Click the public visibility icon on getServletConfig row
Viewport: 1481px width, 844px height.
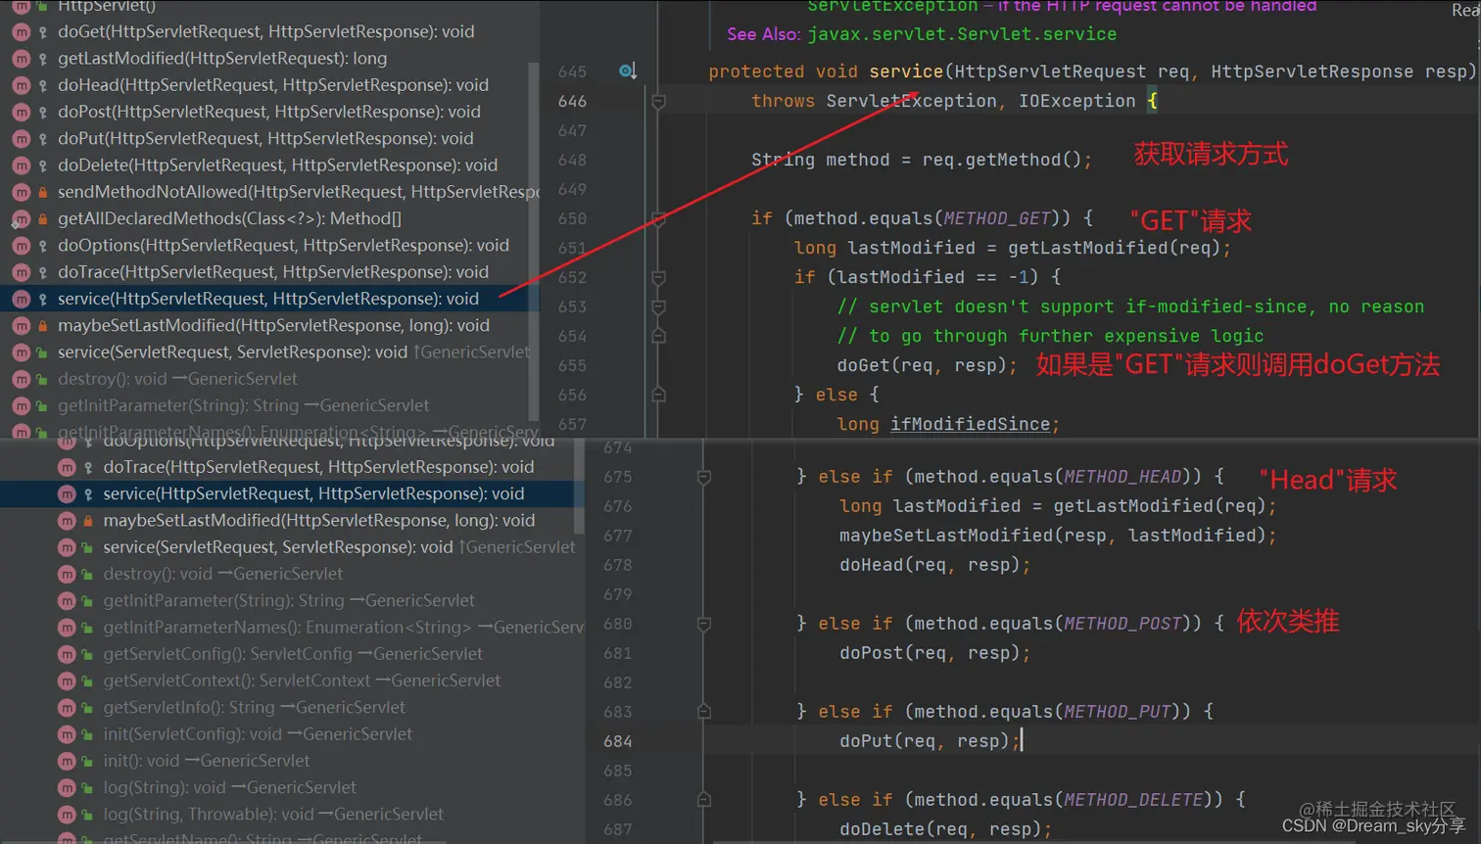(88, 654)
